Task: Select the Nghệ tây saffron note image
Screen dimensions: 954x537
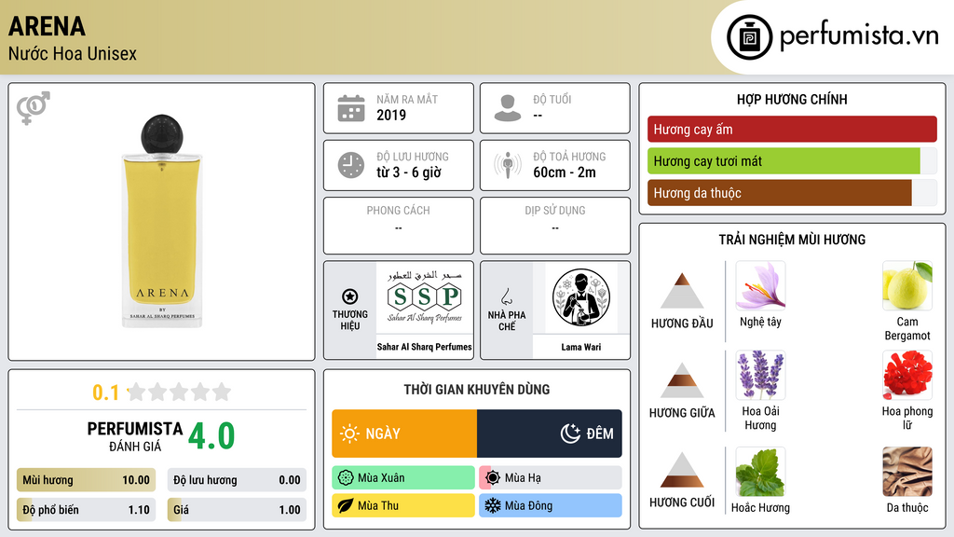Action: tap(760, 285)
